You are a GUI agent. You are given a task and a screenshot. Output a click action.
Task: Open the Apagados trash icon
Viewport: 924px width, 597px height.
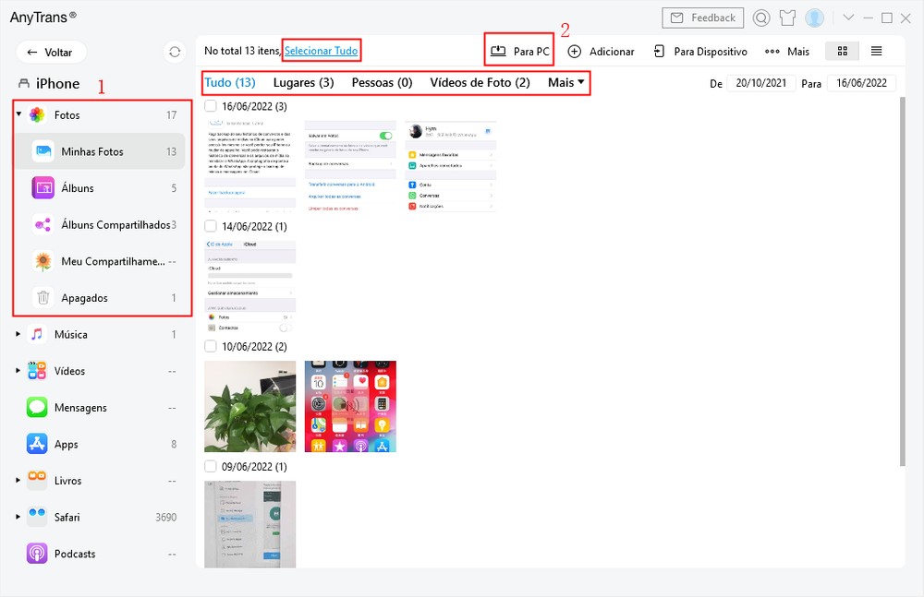tap(43, 297)
